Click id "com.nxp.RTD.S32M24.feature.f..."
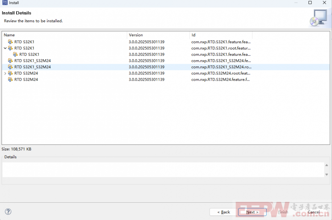The image size is (332, 220). pyautogui.click(x=220, y=79)
